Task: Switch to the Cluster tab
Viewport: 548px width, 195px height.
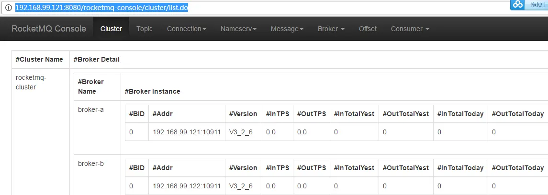Action: point(111,29)
